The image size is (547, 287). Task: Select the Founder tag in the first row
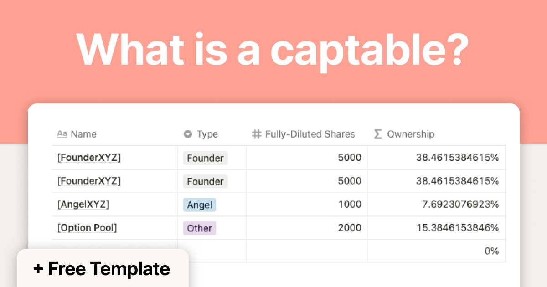pos(205,158)
